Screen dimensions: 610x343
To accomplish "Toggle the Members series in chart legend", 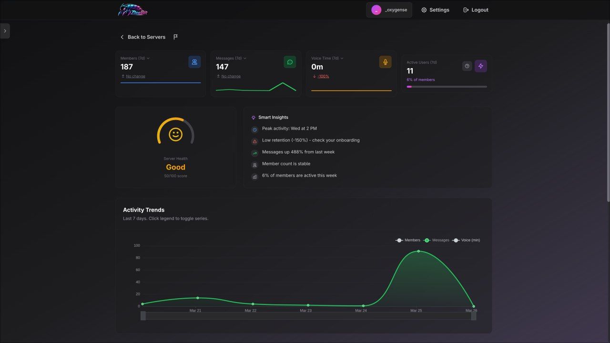I will pyautogui.click(x=408, y=240).
